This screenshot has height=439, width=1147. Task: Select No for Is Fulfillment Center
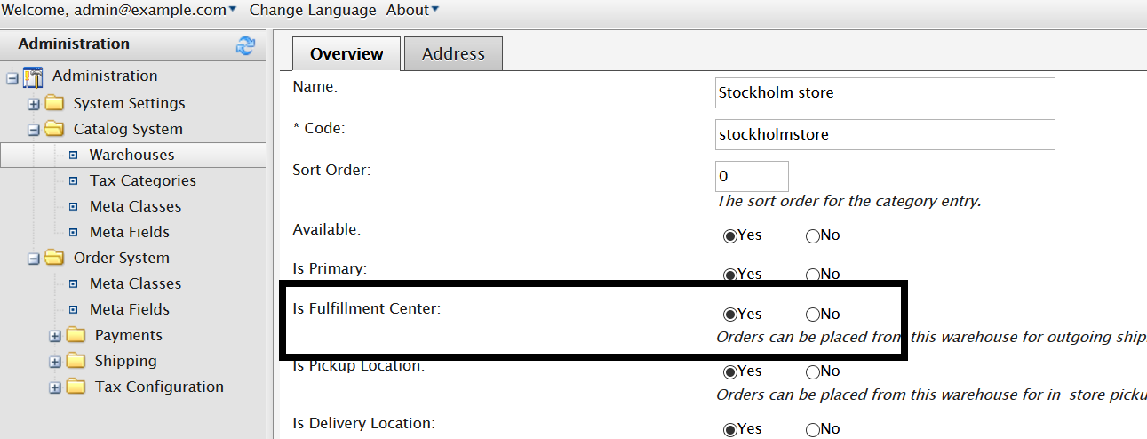click(813, 315)
